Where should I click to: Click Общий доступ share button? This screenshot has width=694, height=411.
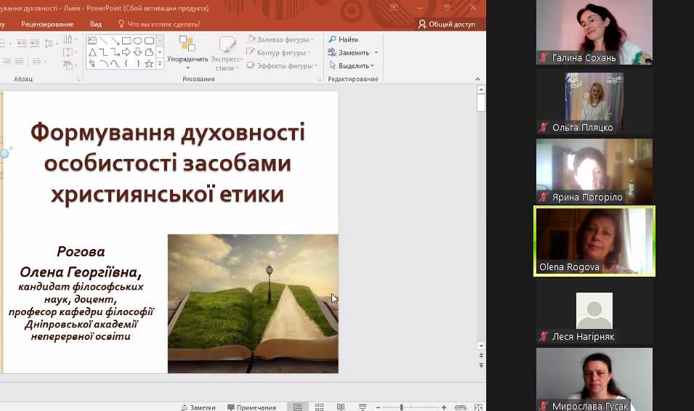446,24
